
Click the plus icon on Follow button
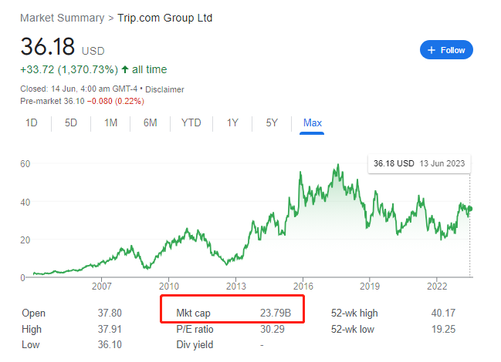coord(432,50)
